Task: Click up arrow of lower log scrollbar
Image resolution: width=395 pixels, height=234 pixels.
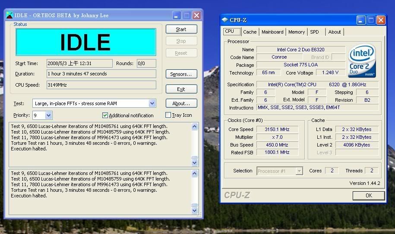Action: tap(194, 173)
